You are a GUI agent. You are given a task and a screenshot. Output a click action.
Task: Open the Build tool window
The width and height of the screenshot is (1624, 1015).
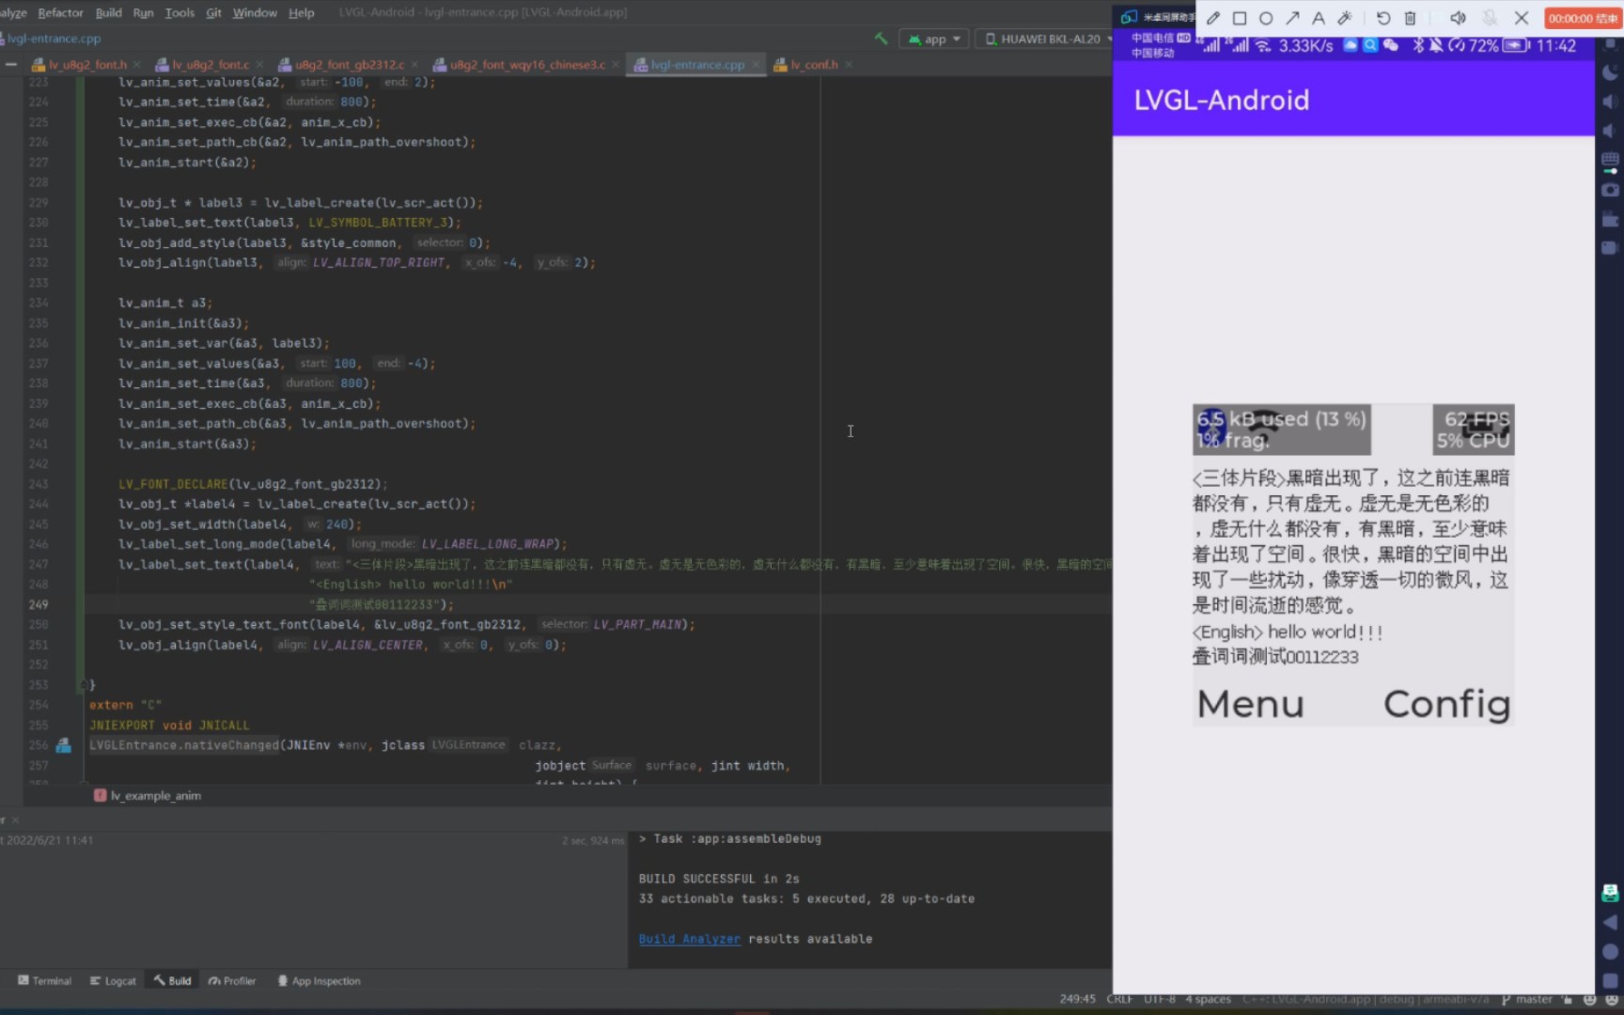pyautogui.click(x=172, y=980)
